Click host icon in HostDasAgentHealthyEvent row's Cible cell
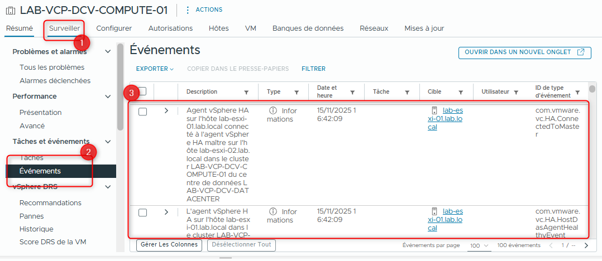 coord(434,211)
